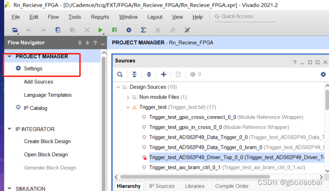
Task: Click the Undo arrow in toolbar
Action: tap(29, 30)
